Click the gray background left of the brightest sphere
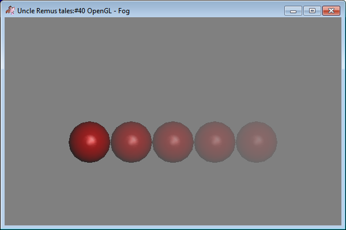Viewport: 346px width, 230px height. point(35,142)
